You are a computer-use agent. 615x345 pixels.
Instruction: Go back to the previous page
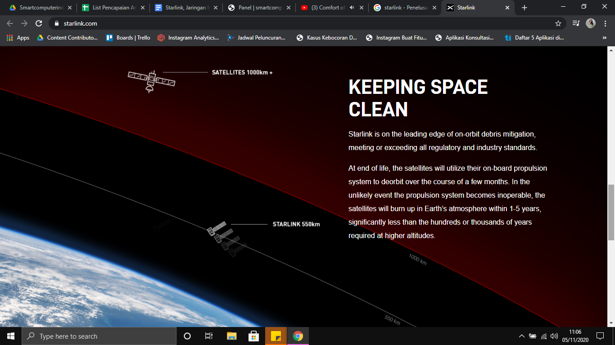point(10,23)
